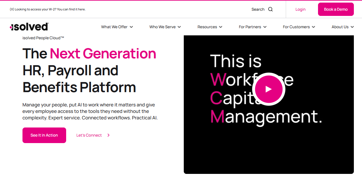The height and width of the screenshot is (182, 362).
Task: Follow the Let's Connect link
Action: point(89,135)
